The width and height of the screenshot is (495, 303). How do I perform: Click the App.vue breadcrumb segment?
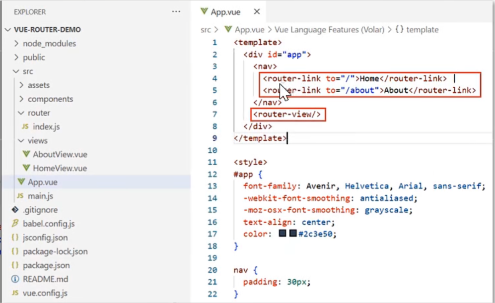[x=249, y=30]
